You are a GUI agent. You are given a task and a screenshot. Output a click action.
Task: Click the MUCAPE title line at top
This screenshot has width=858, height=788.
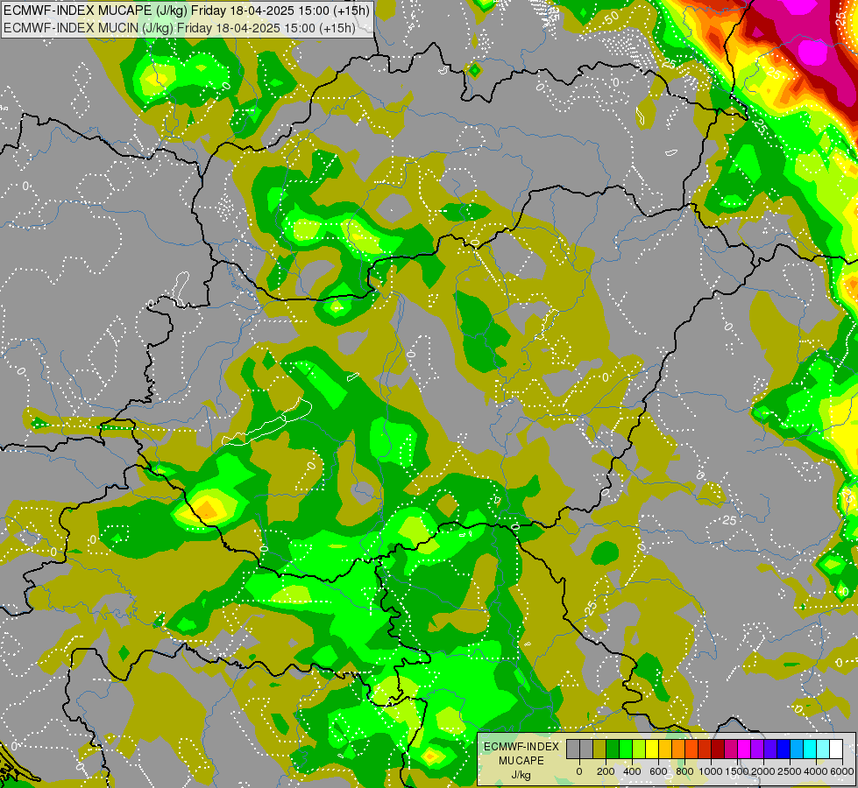pos(187,11)
